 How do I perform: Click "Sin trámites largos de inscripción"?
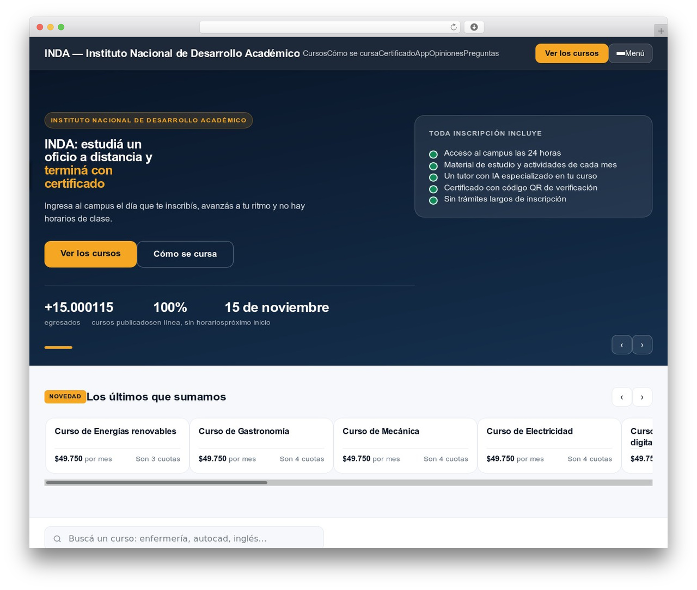[505, 199]
